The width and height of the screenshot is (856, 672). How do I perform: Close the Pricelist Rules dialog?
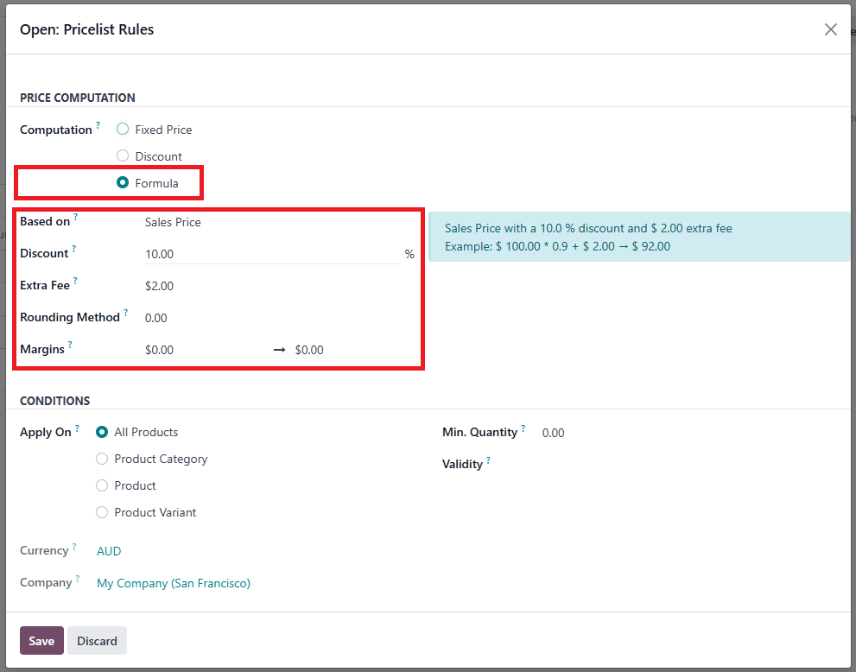pos(830,29)
